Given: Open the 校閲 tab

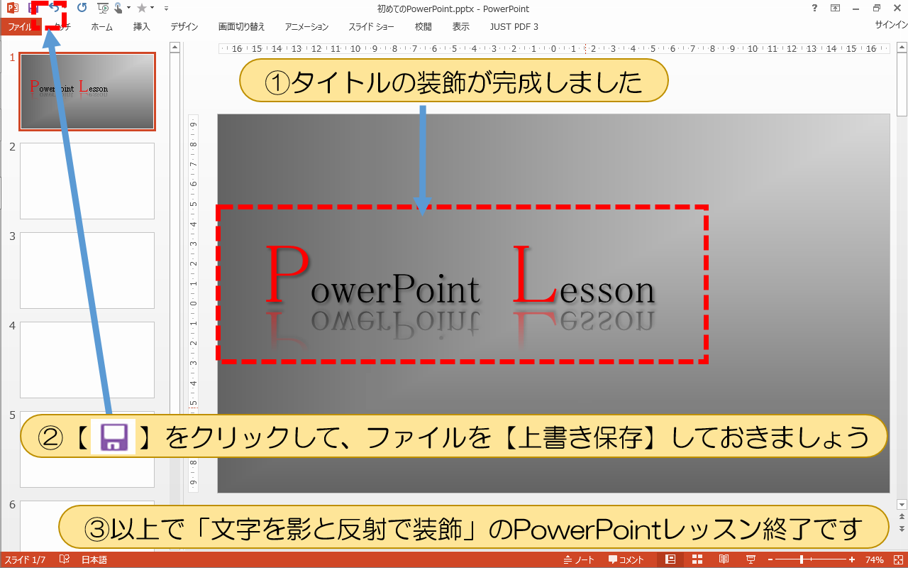Looking at the screenshot, I should click(423, 26).
